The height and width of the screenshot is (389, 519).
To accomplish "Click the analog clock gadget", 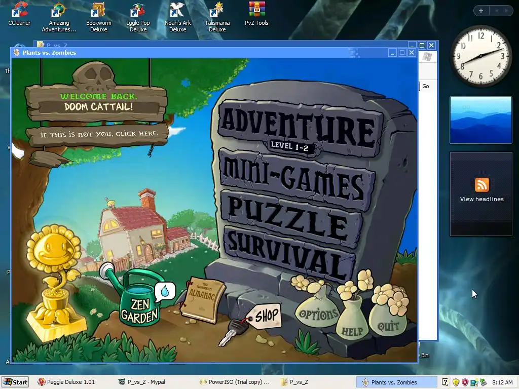I will point(480,56).
